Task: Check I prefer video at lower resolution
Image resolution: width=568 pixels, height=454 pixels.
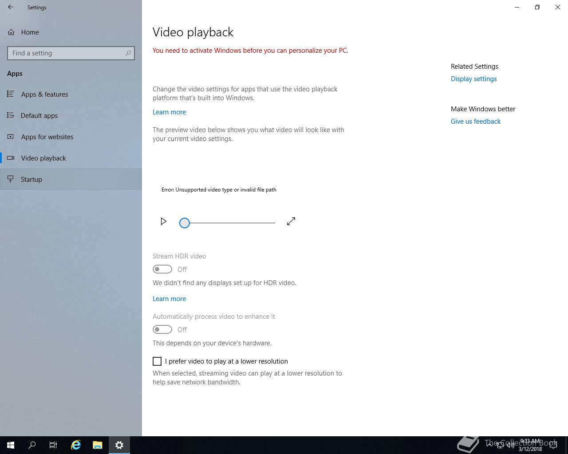Action: click(157, 361)
